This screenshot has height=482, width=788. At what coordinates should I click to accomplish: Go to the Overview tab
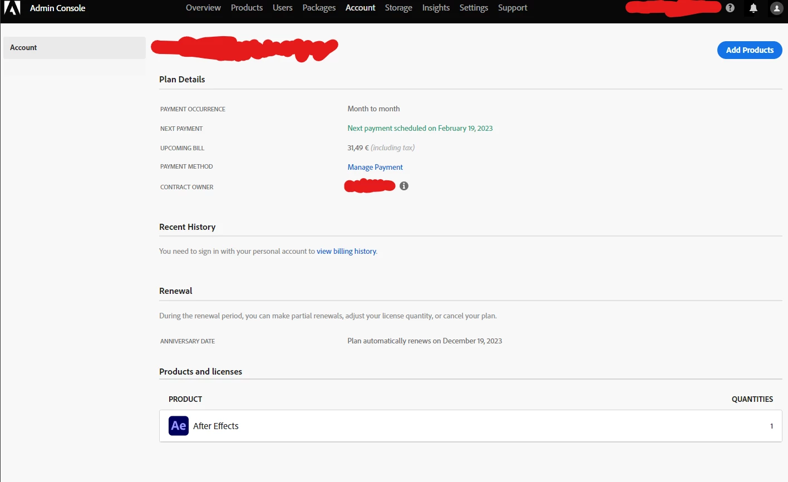(x=203, y=8)
